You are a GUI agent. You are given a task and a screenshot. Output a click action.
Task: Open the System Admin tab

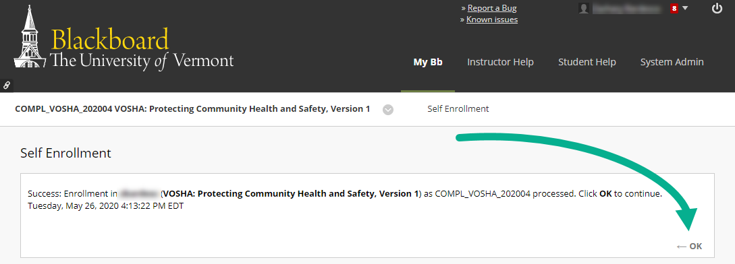[x=672, y=62]
